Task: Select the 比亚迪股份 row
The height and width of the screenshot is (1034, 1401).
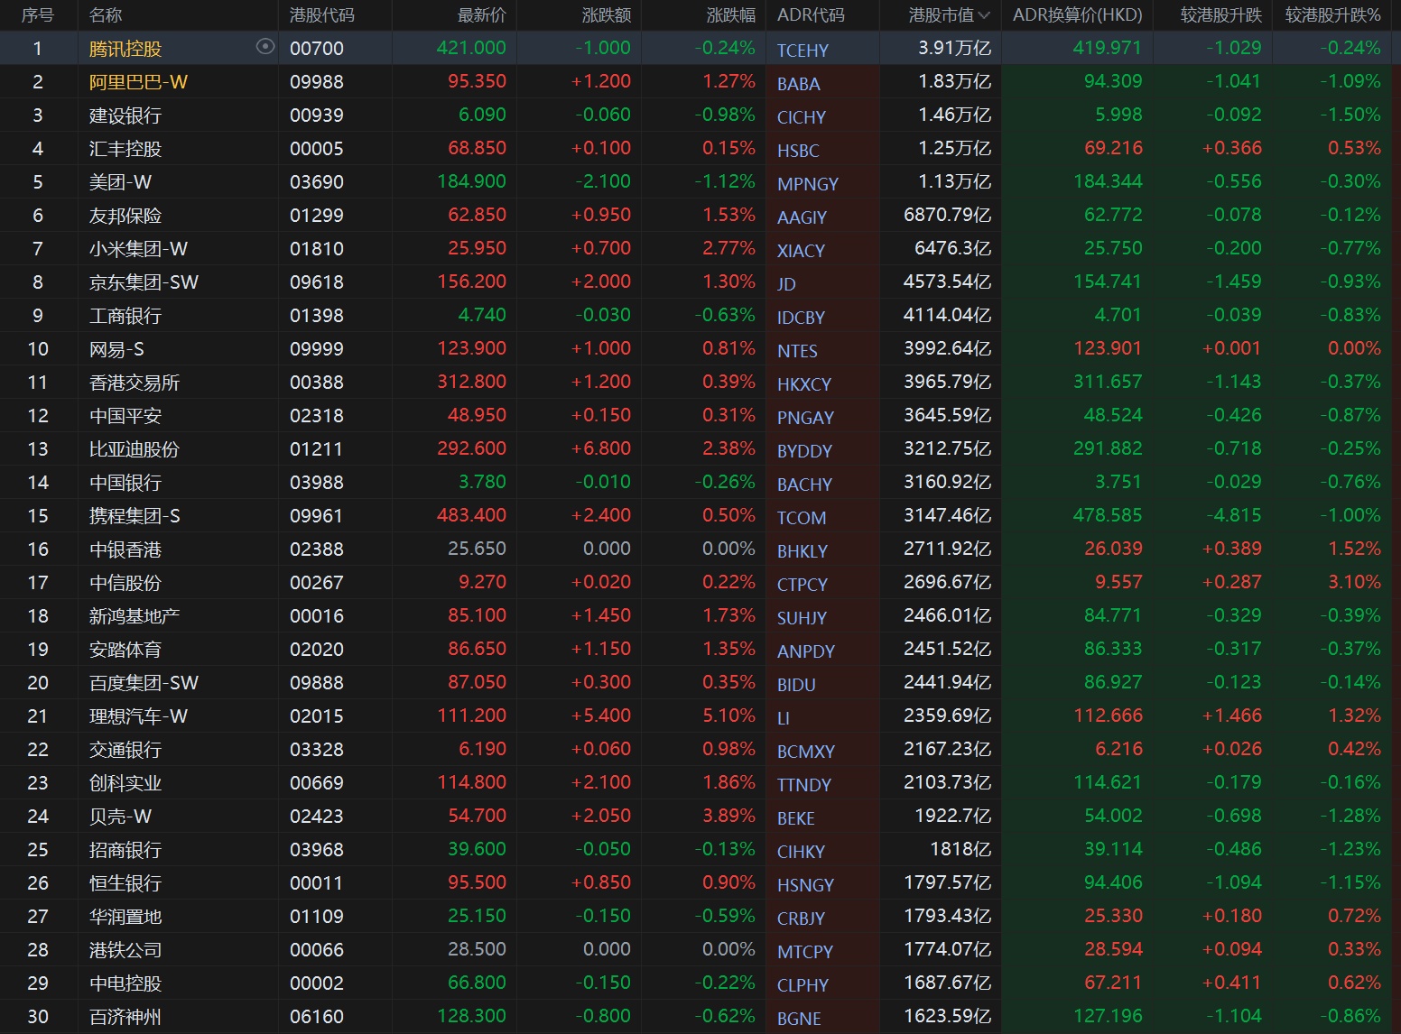Action: [x=134, y=449]
